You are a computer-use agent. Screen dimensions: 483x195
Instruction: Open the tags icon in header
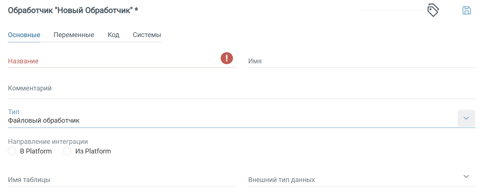click(x=433, y=10)
